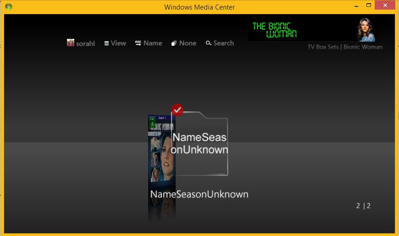Click the TV Box Sets | Bionic Woman breadcrumb
This screenshot has width=399, height=236.
pyautogui.click(x=345, y=47)
